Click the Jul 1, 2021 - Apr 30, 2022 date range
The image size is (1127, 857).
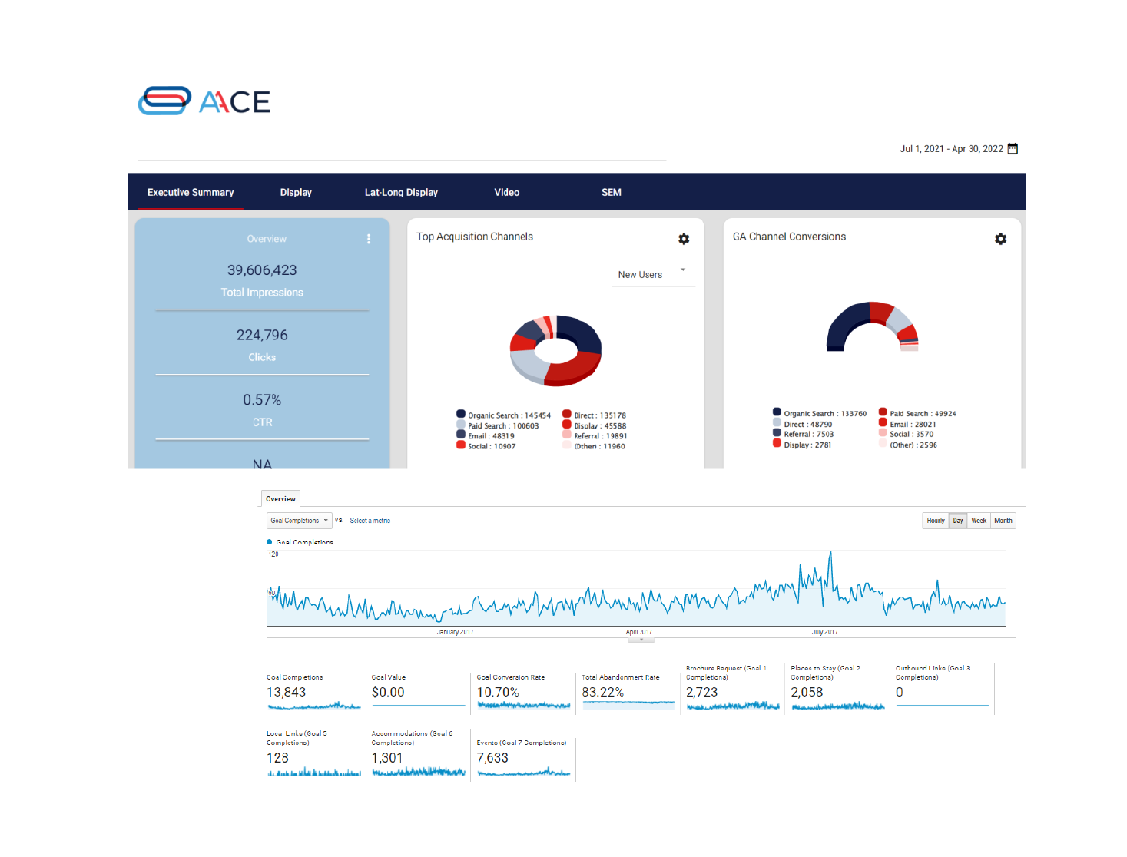[952, 149]
